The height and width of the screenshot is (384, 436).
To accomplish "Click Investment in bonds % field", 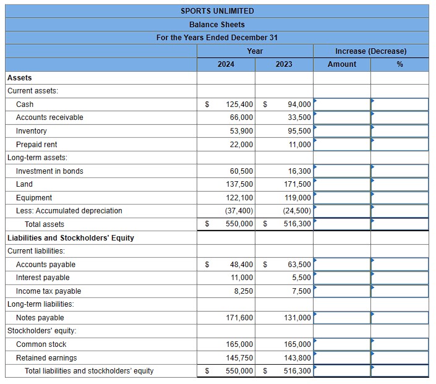I will point(400,171).
